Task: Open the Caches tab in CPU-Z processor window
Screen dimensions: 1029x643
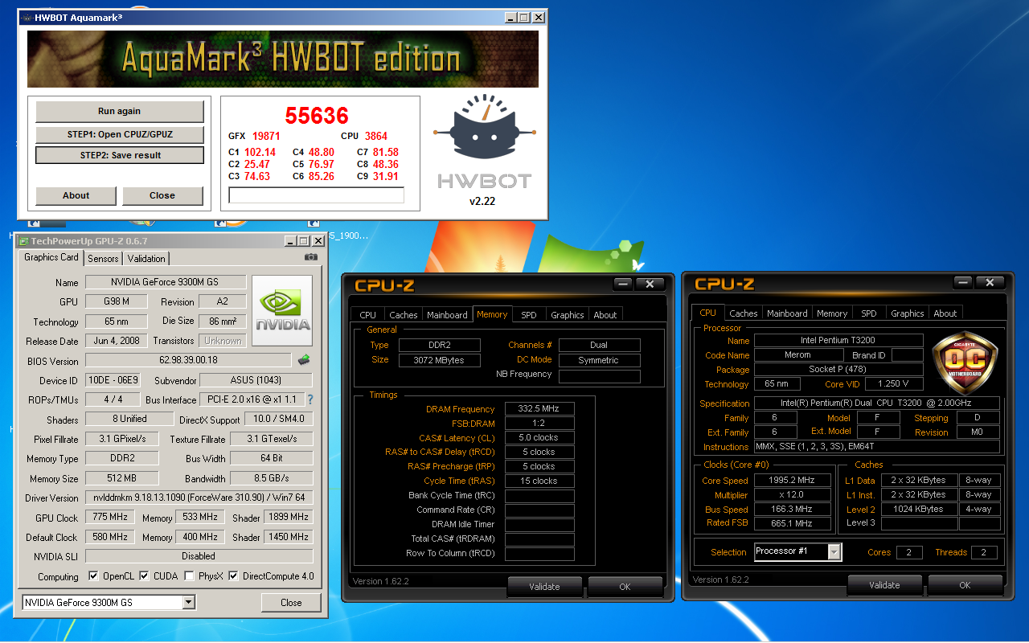Action: (x=744, y=313)
